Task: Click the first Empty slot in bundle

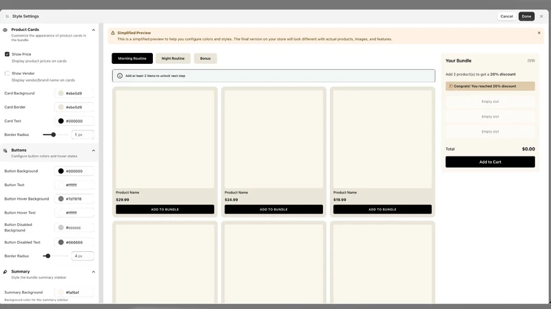Action: pyautogui.click(x=490, y=102)
